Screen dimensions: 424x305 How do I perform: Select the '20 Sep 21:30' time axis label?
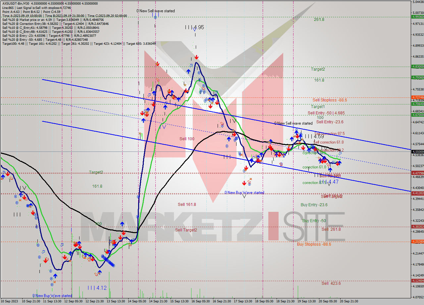[348, 301]
